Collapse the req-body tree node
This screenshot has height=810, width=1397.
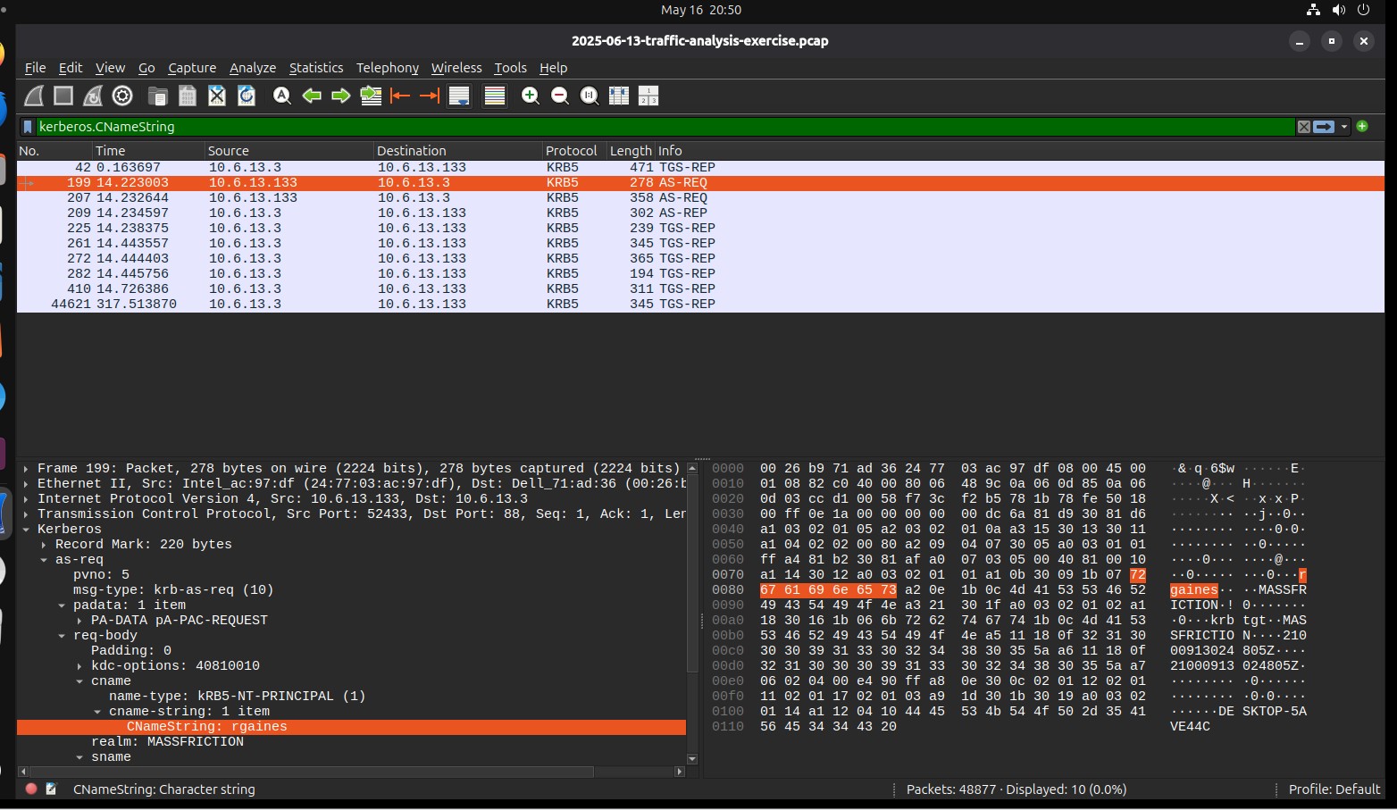[62, 636]
